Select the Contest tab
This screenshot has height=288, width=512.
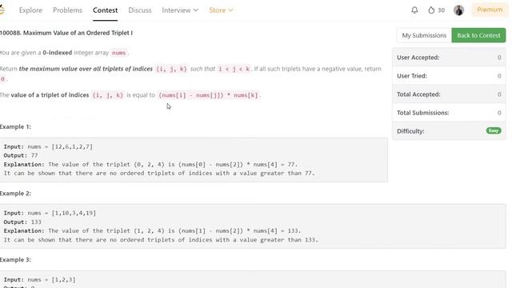(105, 10)
